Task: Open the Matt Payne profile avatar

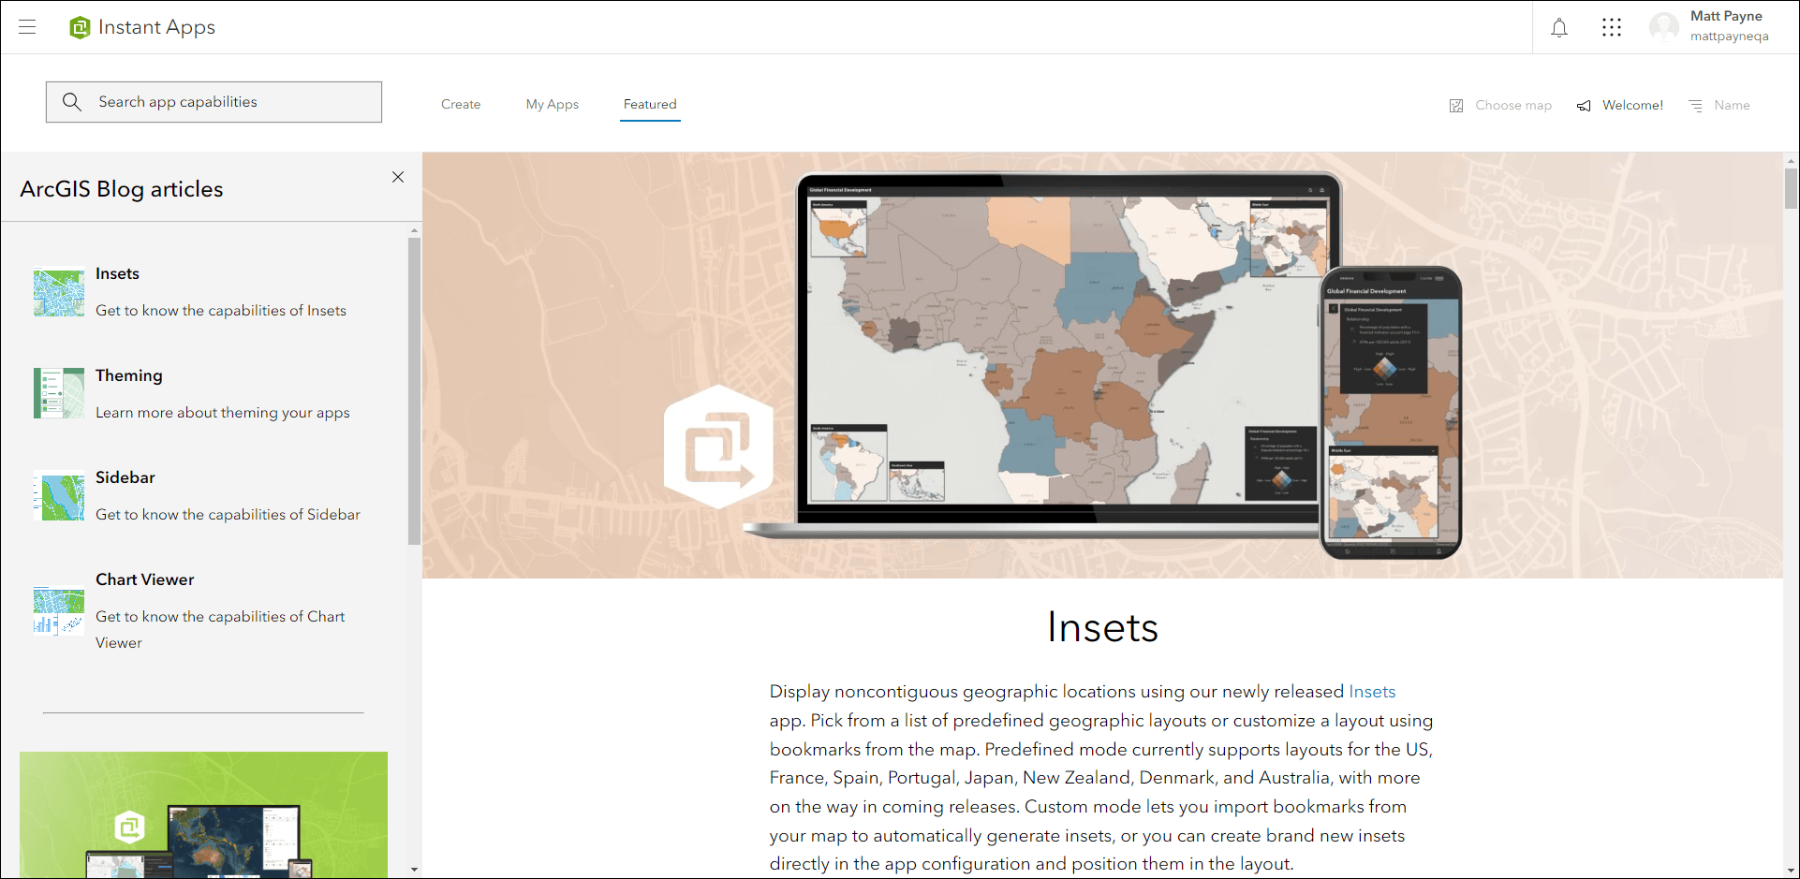Action: (1664, 27)
